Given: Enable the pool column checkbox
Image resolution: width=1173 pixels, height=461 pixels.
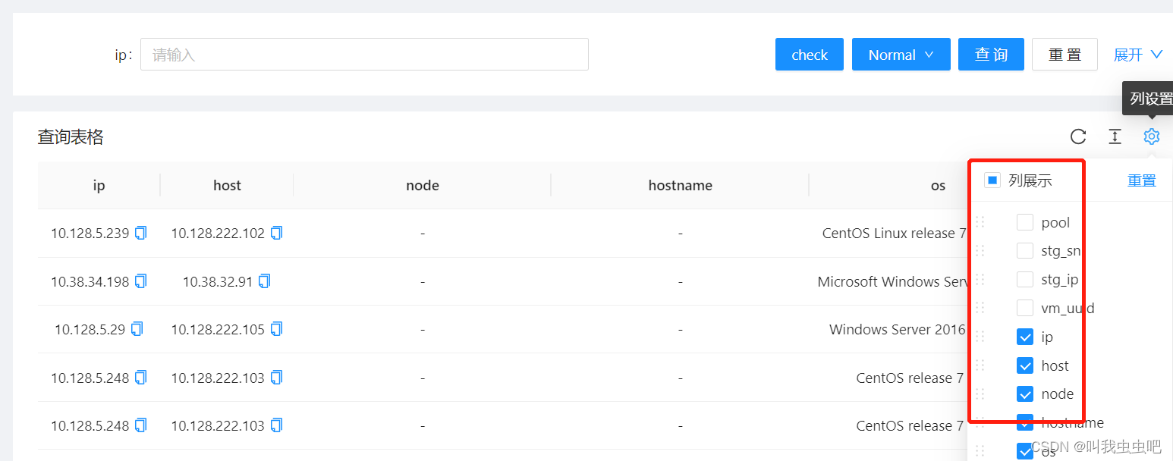Looking at the screenshot, I should coord(1025,221).
